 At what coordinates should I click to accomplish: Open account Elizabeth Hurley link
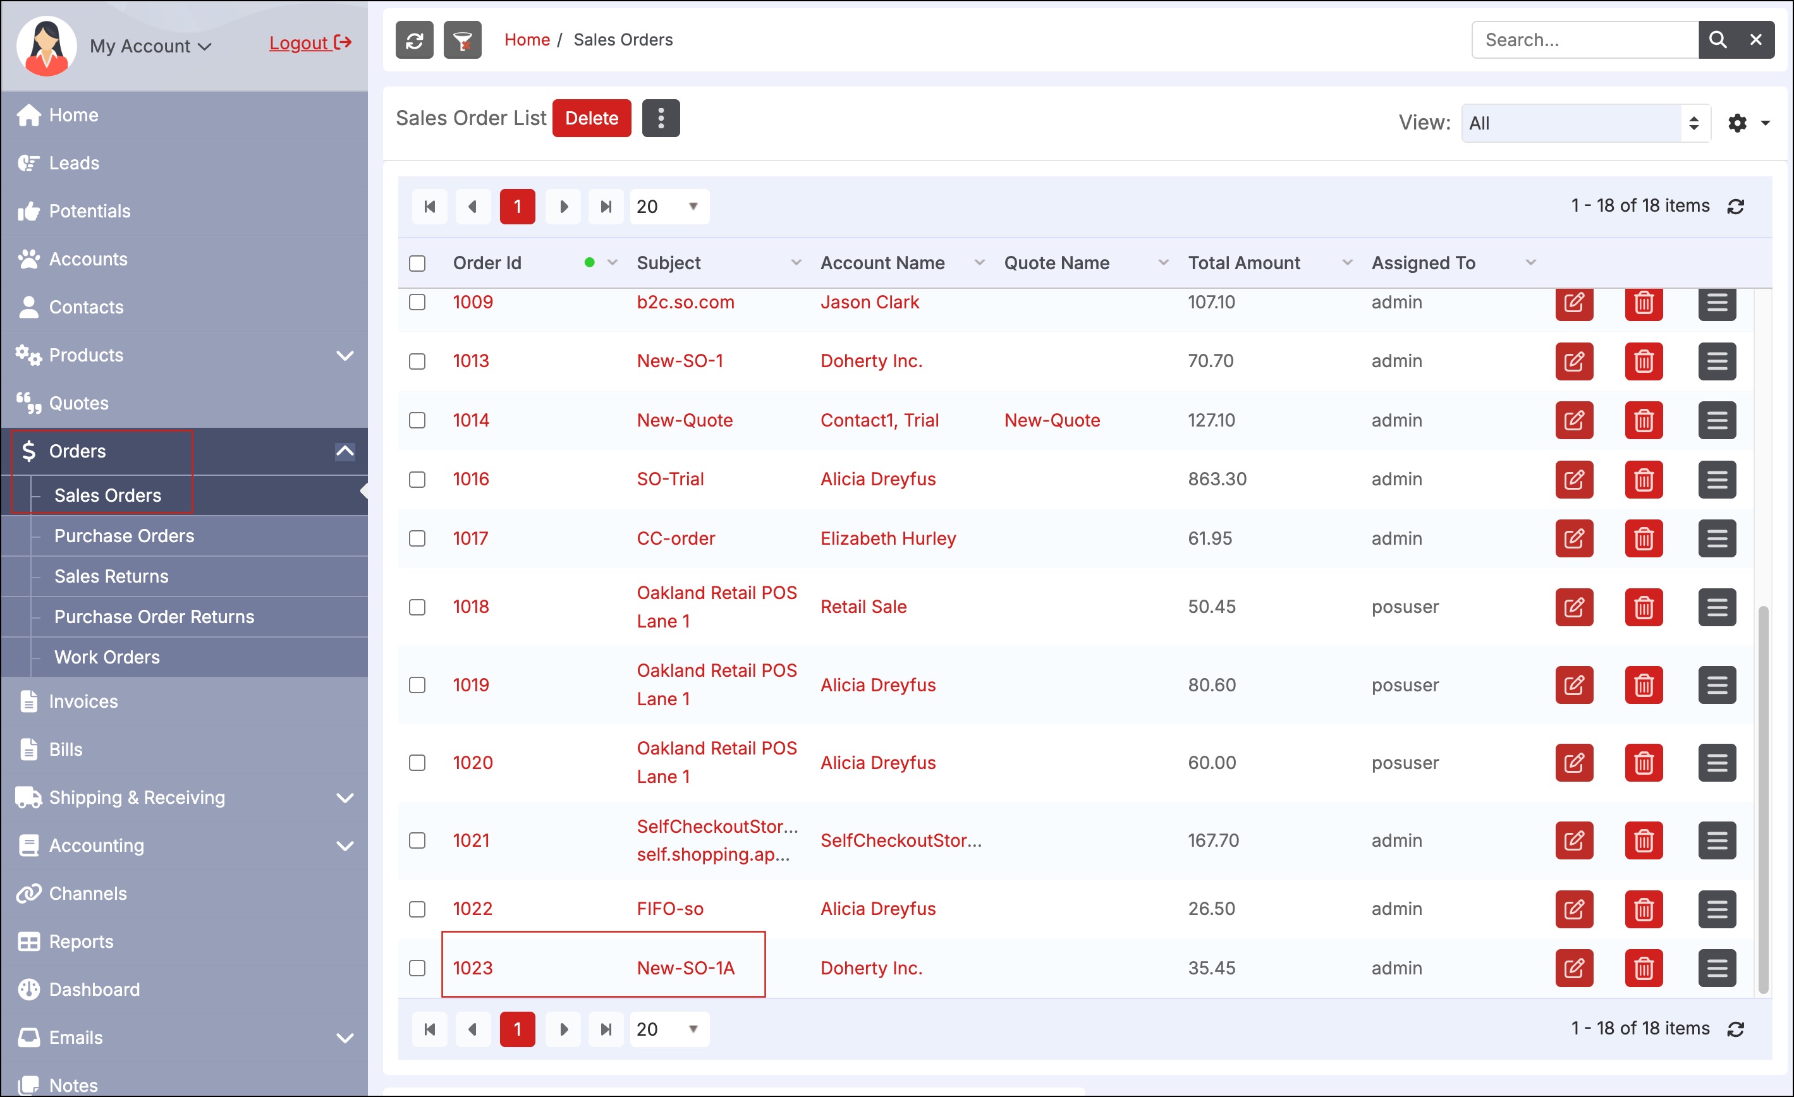click(888, 538)
